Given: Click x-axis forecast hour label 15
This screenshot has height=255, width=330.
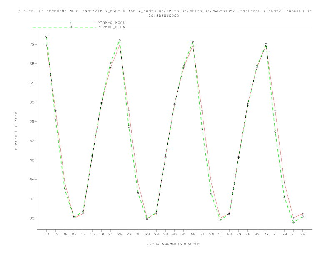Looking at the screenshot, I should [92, 234].
